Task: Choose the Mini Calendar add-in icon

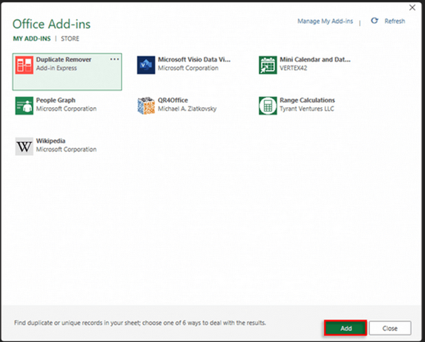Action: click(268, 65)
